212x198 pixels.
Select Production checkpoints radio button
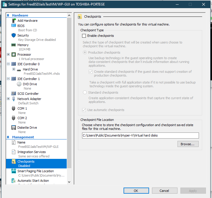tap(85, 52)
